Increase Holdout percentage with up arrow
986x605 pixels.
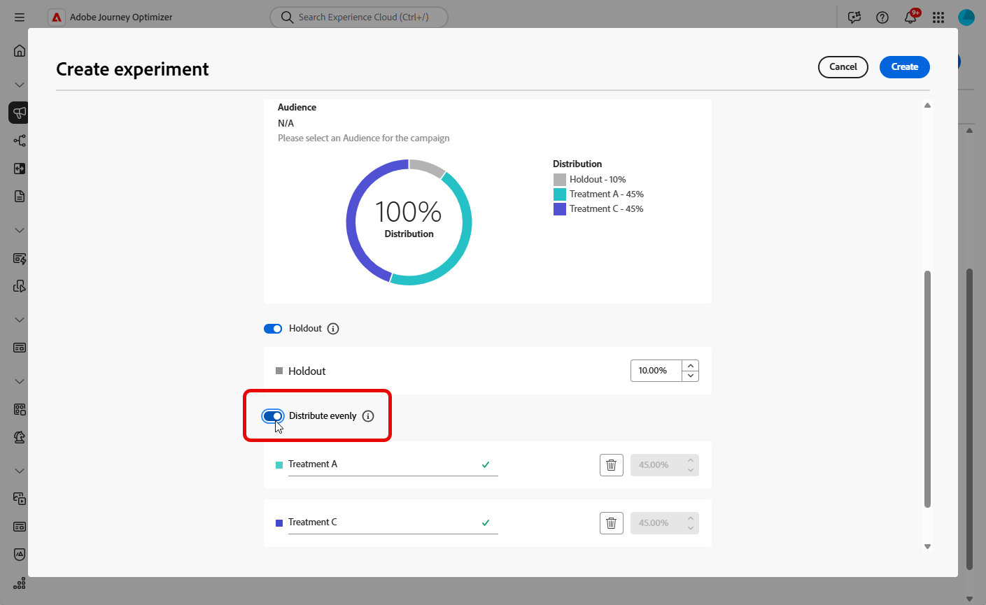pyautogui.click(x=691, y=365)
